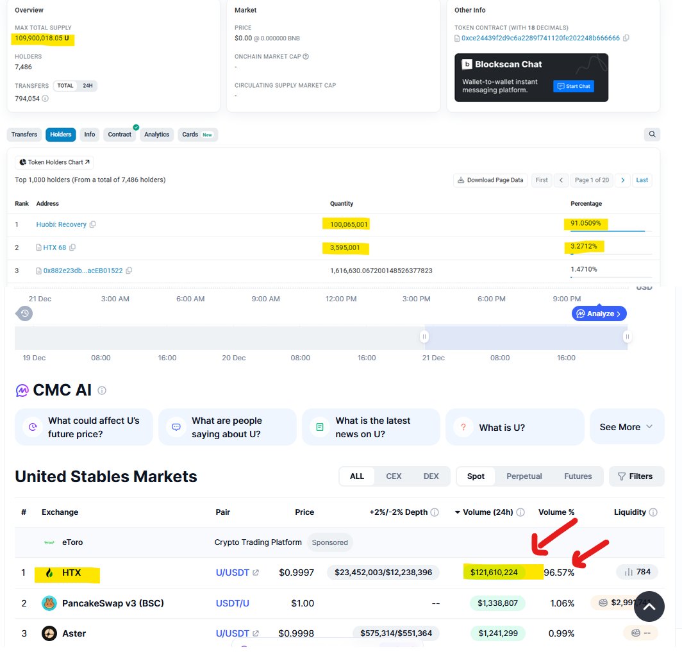The width and height of the screenshot is (682, 652).
Task: Click the CMC AI info icon
Action: (x=102, y=390)
